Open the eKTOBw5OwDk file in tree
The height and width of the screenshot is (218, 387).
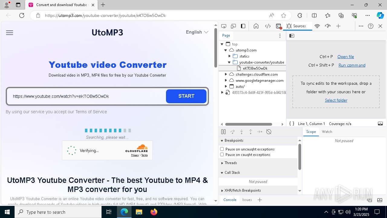coord(255,68)
